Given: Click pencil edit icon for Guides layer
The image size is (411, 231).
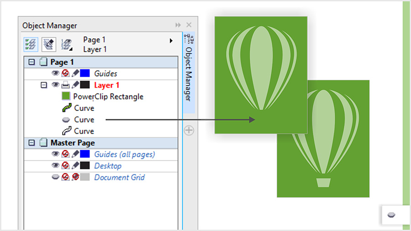Looking at the screenshot, I should pos(75,73).
